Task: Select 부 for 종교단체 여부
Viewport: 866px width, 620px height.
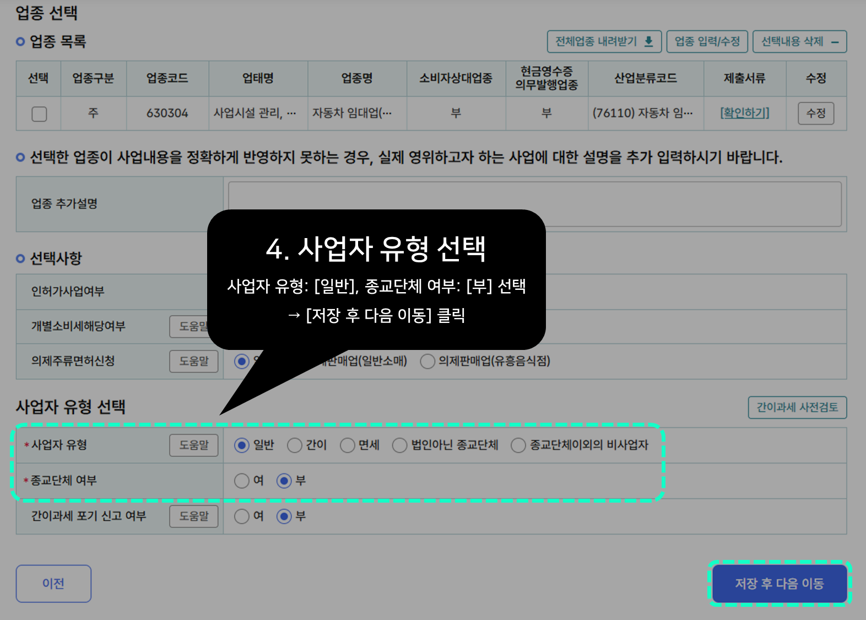Action: (x=284, y=481)
